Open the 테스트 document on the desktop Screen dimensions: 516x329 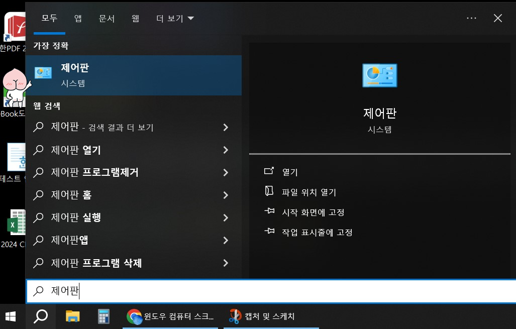(x=15, y=158)
